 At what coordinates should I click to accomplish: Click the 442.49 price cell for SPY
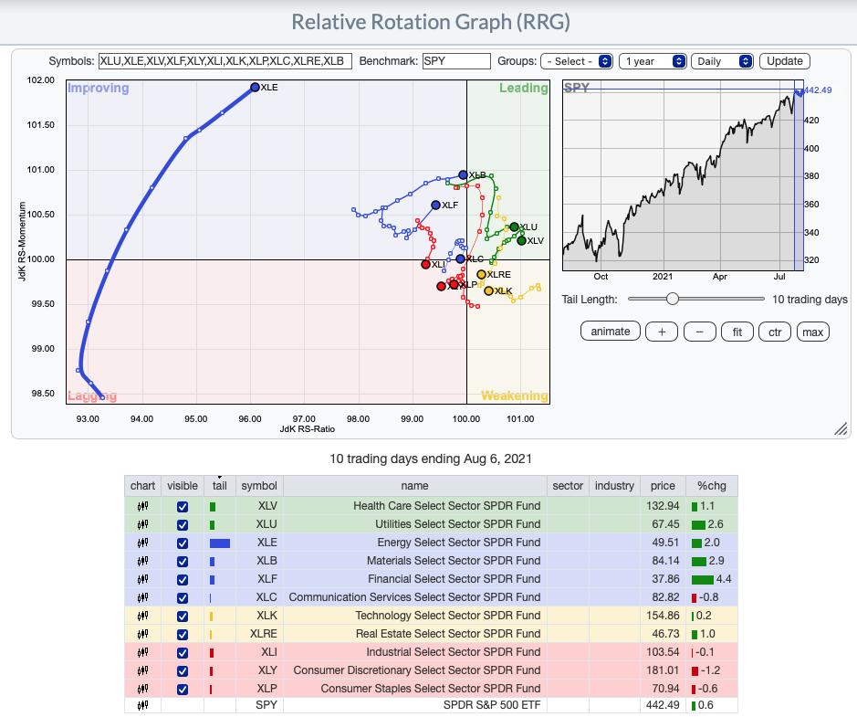[x=663, y=705]
